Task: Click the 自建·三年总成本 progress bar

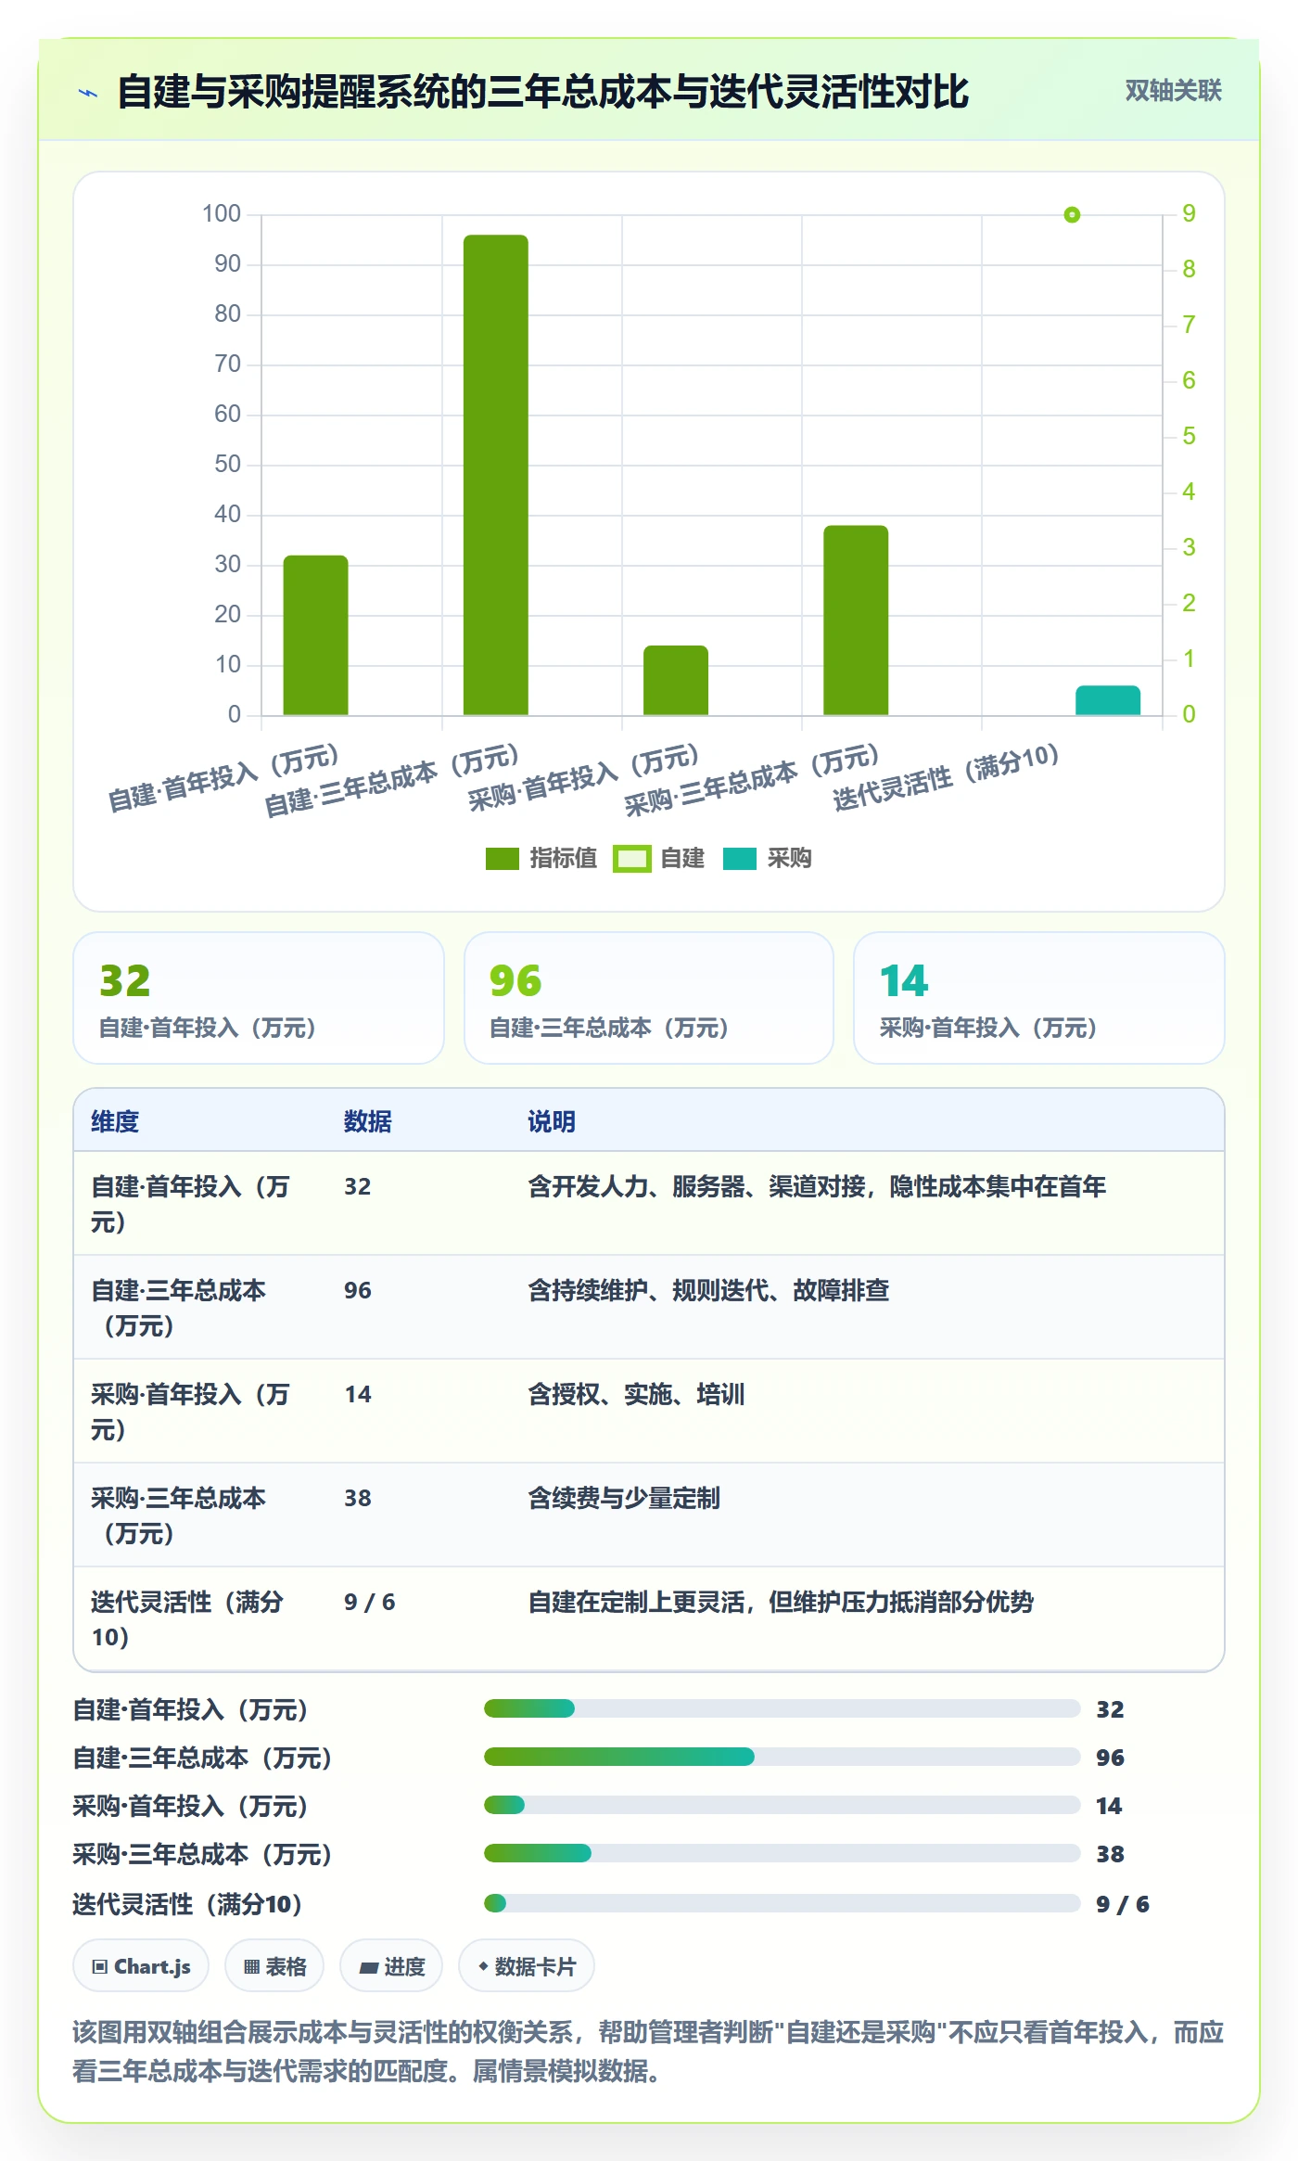Action: pos(782,1757)
